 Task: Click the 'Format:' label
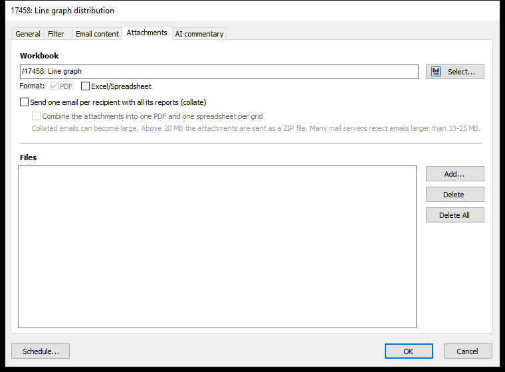(x=32, y=86)
